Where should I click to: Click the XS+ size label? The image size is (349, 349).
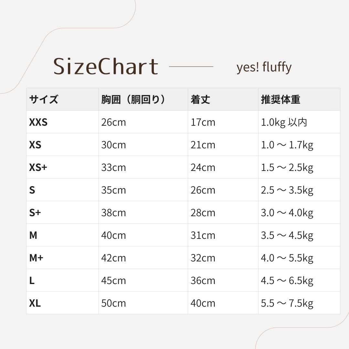coord(38,167)
